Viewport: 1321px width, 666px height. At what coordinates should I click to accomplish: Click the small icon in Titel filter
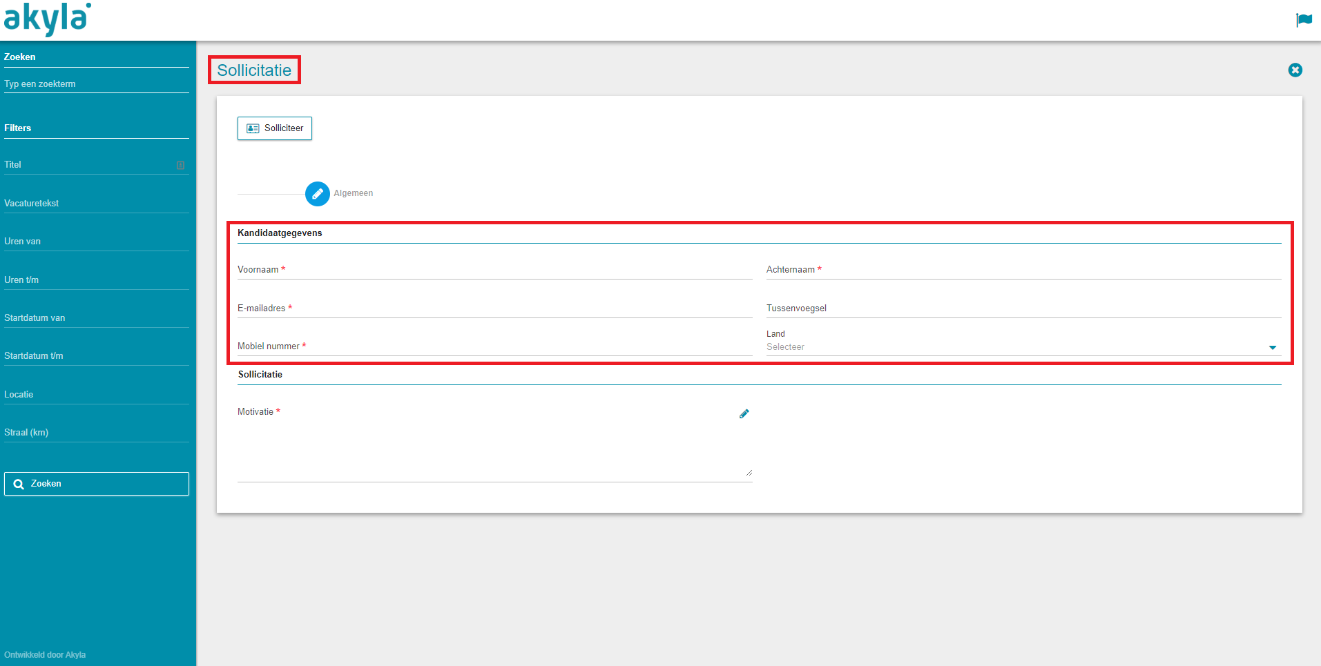pos(181,165)
